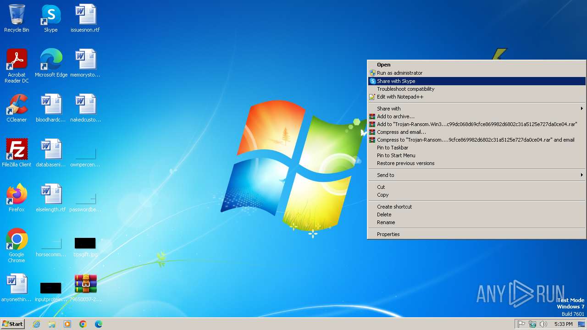587x330 pixels.
Task: Choose Create shortcut
Action: tap(476, 207)
